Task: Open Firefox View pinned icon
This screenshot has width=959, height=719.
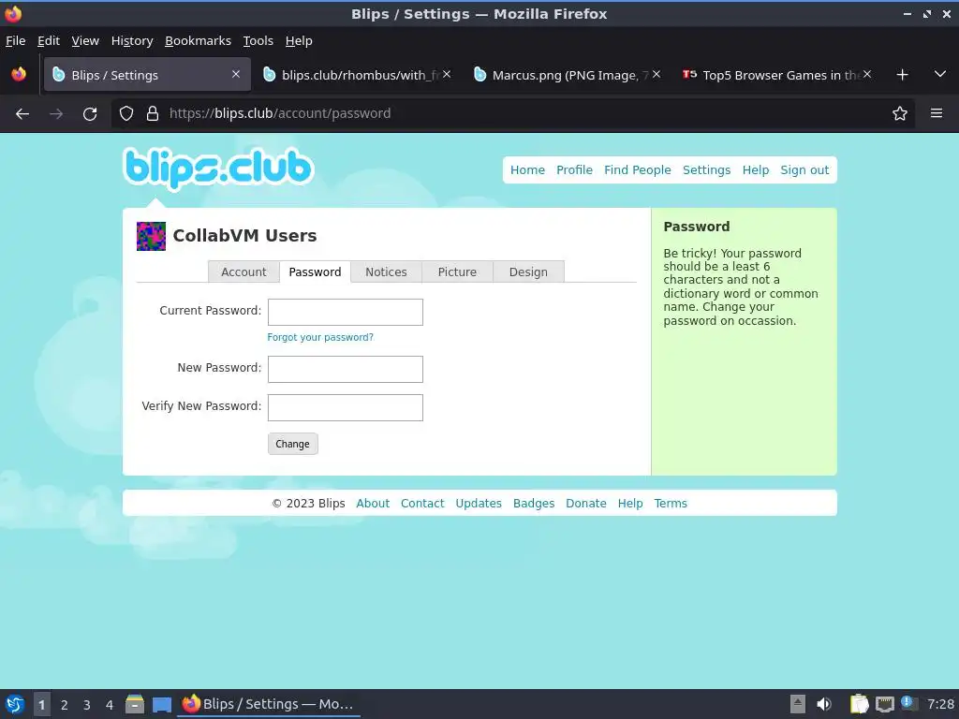Action: (x=19, y=75)
